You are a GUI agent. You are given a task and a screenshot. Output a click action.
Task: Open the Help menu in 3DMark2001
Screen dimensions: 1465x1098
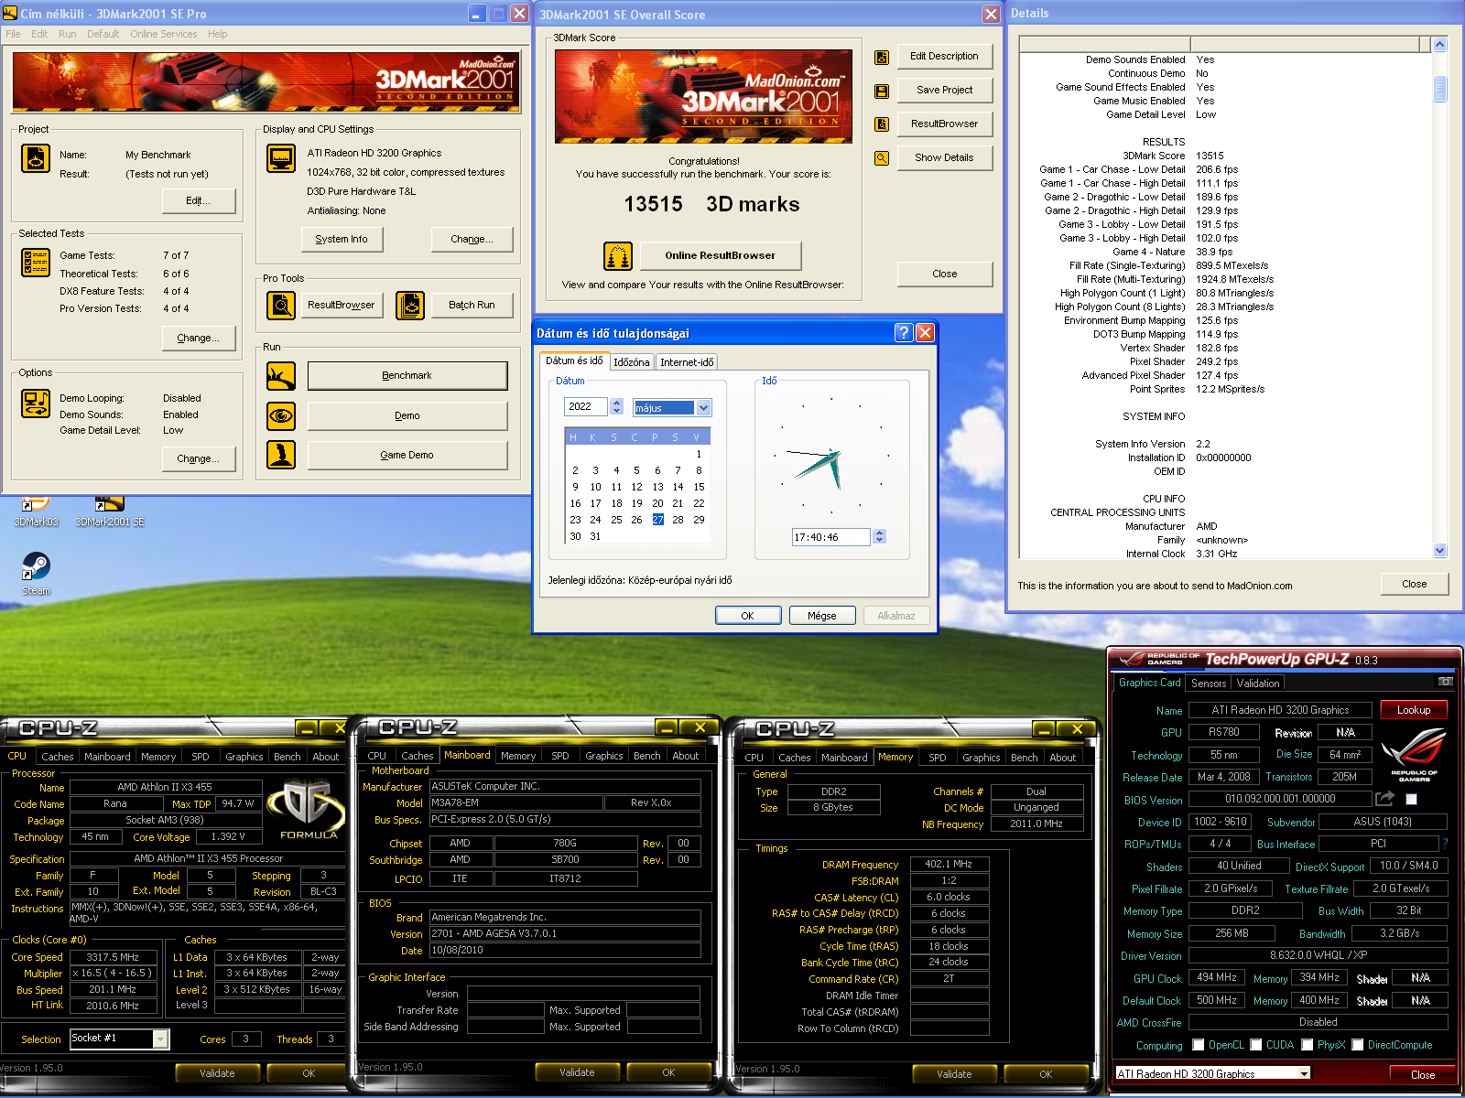217,34
